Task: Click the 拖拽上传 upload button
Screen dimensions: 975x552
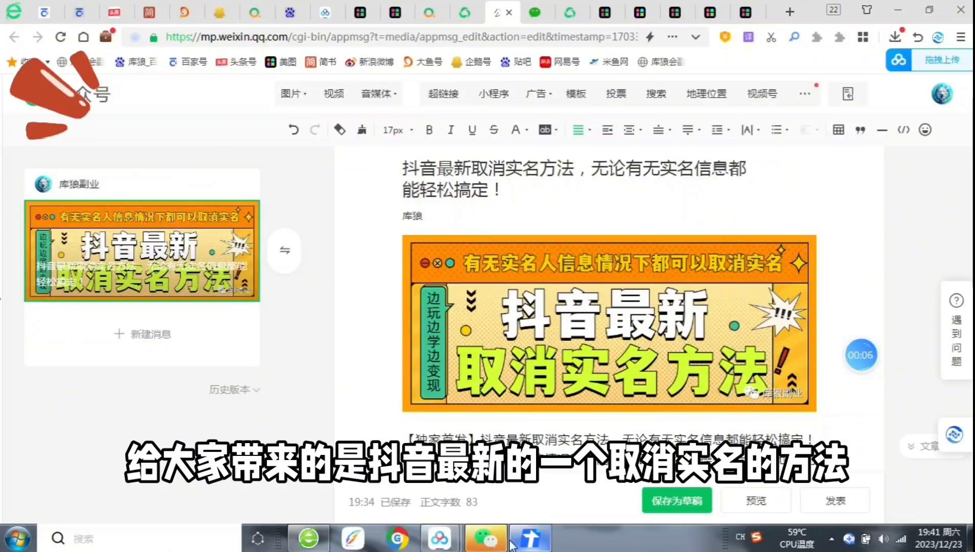Action: point(929,60)
